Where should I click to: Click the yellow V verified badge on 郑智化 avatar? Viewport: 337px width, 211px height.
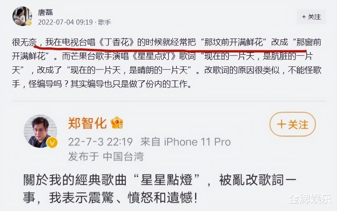[52, 143]
